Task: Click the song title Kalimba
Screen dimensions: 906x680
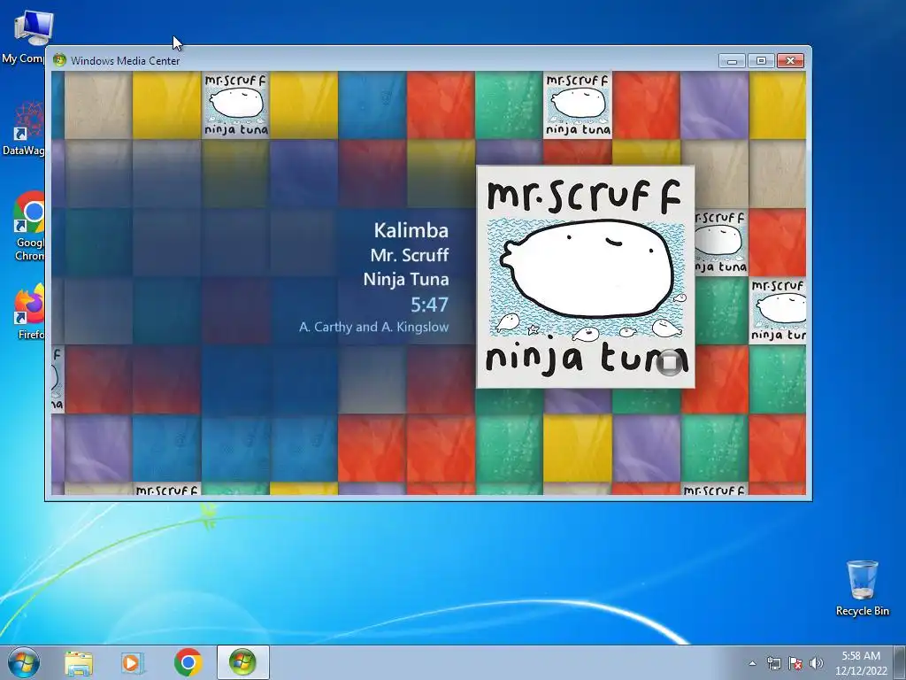Action: pos(411,230)
